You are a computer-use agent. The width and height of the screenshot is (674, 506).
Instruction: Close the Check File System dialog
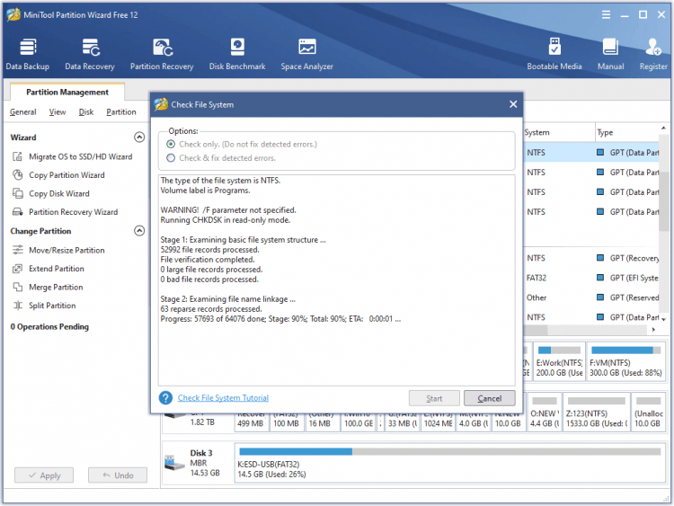coord(513,104)
